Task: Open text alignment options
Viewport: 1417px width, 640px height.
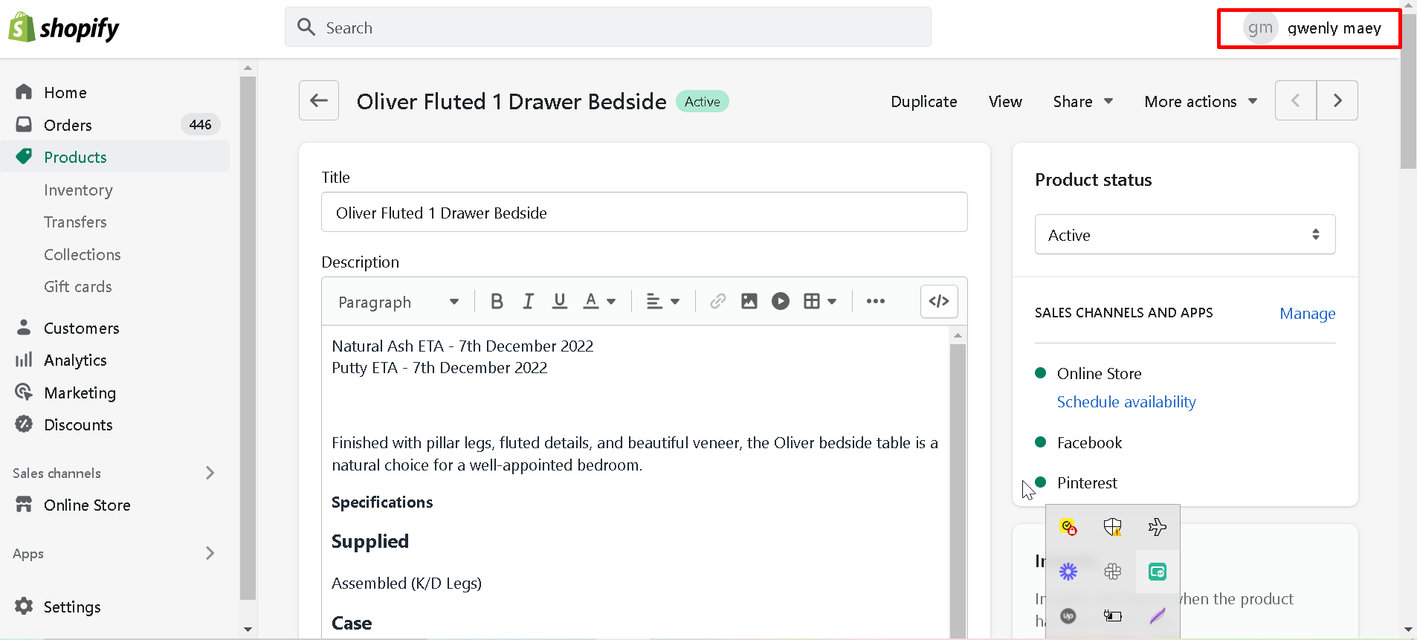Action: point(662,301)
